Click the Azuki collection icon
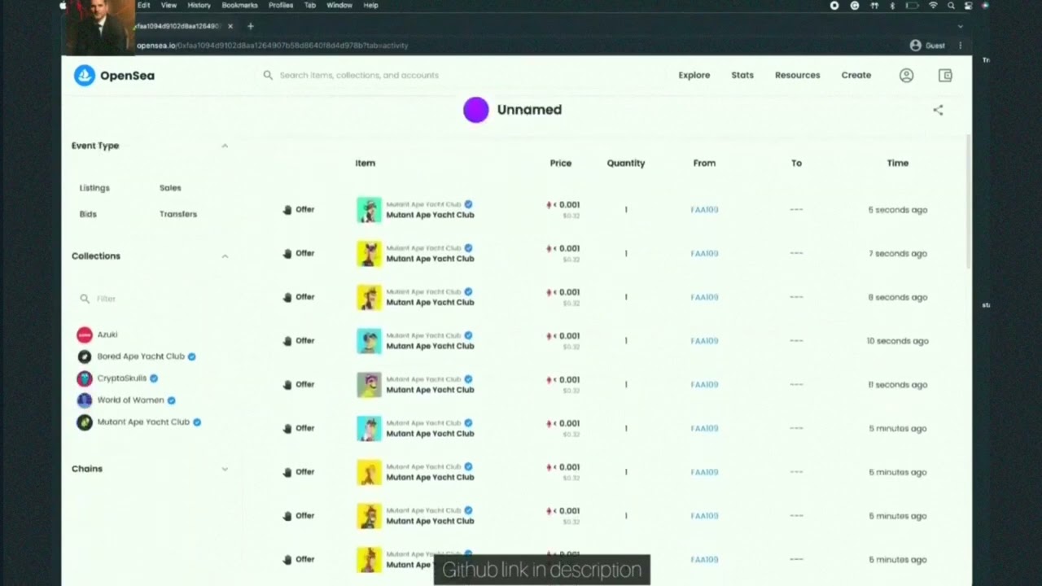1042x586 pixels. point(85,335)
